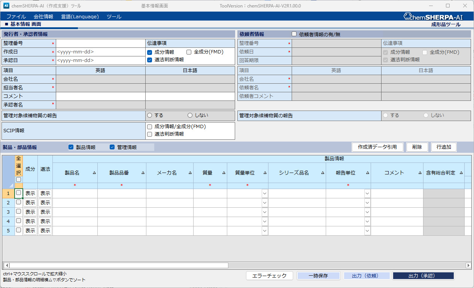Click row 1's 成分 表示 button
Screen dimensions: 474x288
click(30, 193)
